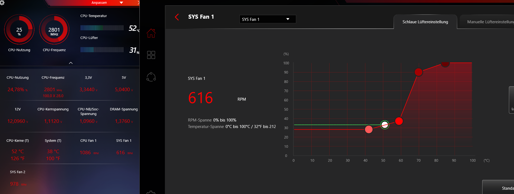Click the 100.0 X 28.0 multiplier text
514x194 pixels.
(x=53, y=96)
